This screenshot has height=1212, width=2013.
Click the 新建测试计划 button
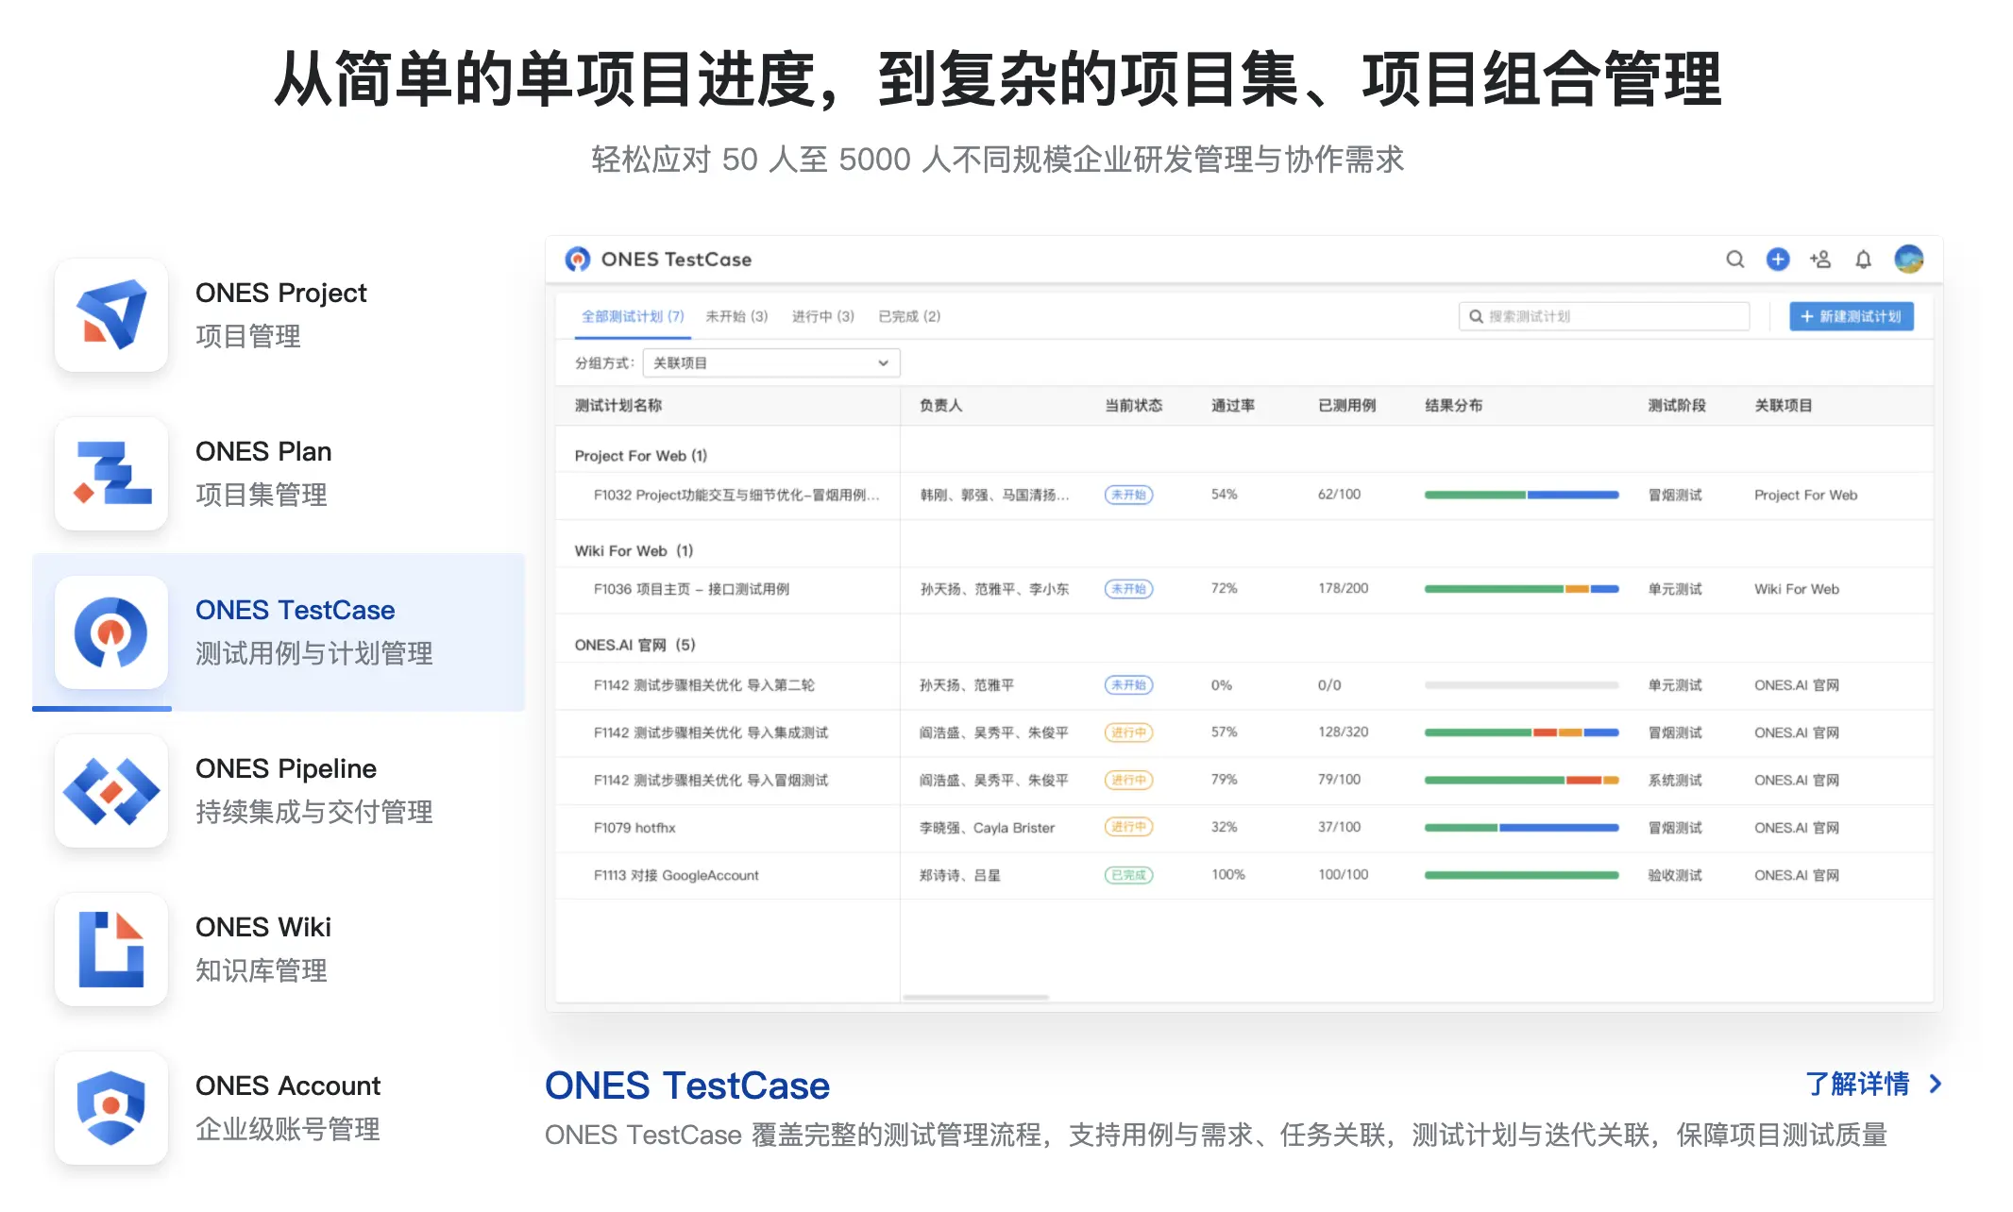click(x=1851, y=317)
